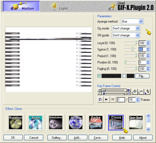156x143 pixels.
Task: Enable the Load checkbox
Action: 124,76
